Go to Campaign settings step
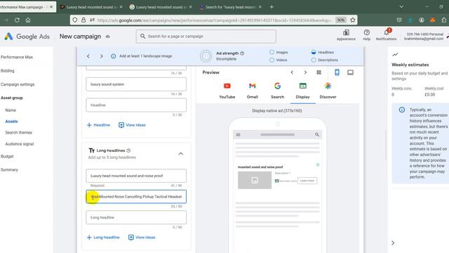The image size is (449, 253). click(17, 84)
